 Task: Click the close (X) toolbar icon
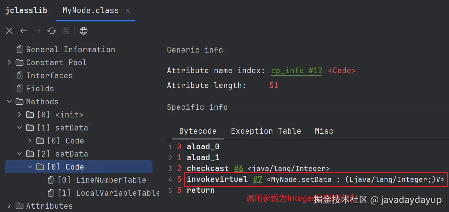(10, 31)
